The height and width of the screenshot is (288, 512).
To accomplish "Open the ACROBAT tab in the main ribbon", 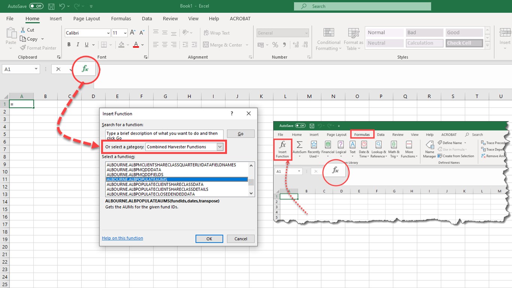I will (x=240, y=18).
